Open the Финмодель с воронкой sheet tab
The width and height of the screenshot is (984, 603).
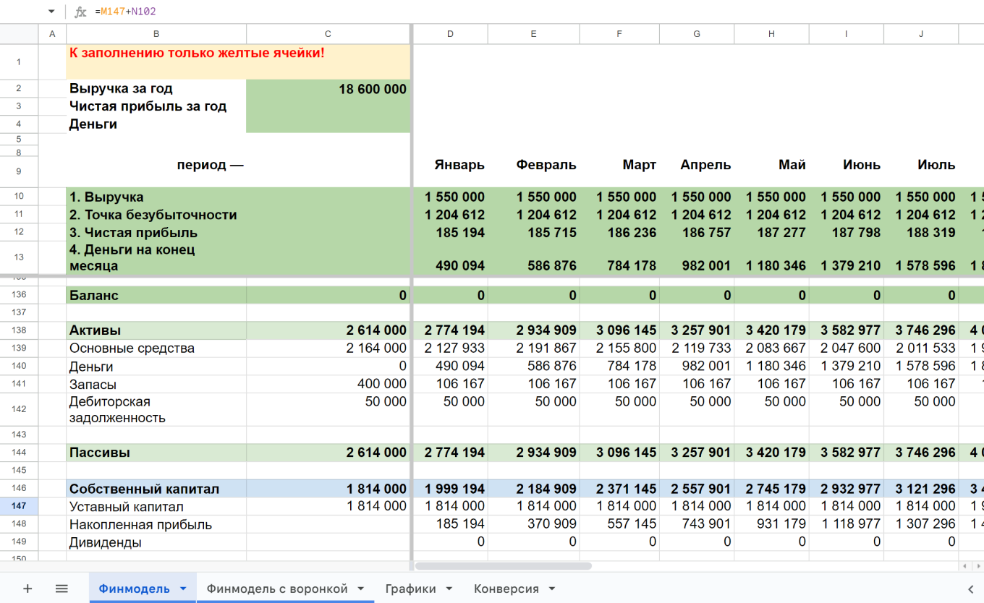tap(277, 589)
